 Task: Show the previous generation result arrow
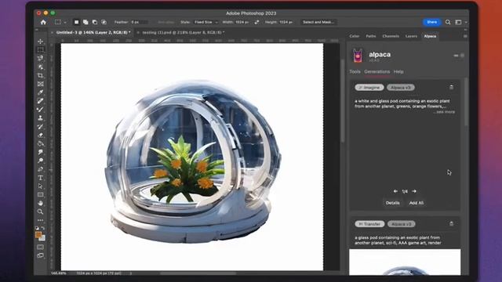pyautogui.click(x=395, y=191)
